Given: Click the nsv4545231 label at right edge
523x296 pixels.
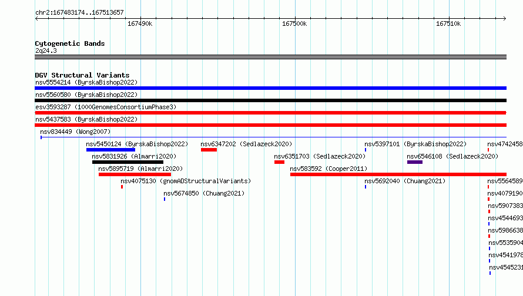Looking at the screenshot, I should [x=506, y=267].
